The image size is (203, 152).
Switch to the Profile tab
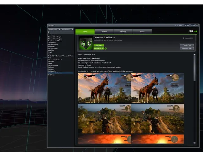104,32
